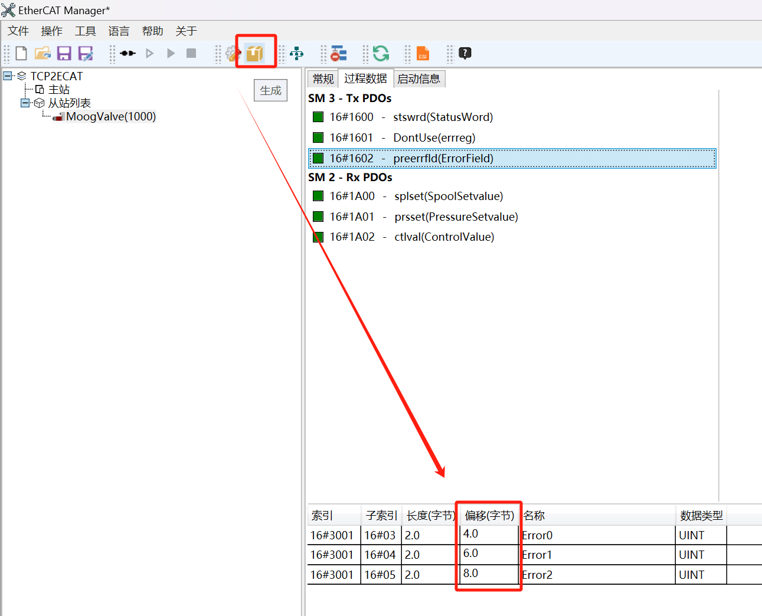
Task: Click the green network topology icon
Action: 297,54
